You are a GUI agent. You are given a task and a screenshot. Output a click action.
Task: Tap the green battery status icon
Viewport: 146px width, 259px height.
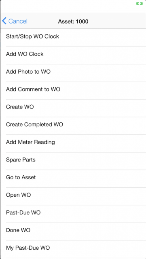pyautogui.click(x=140, y=4)
